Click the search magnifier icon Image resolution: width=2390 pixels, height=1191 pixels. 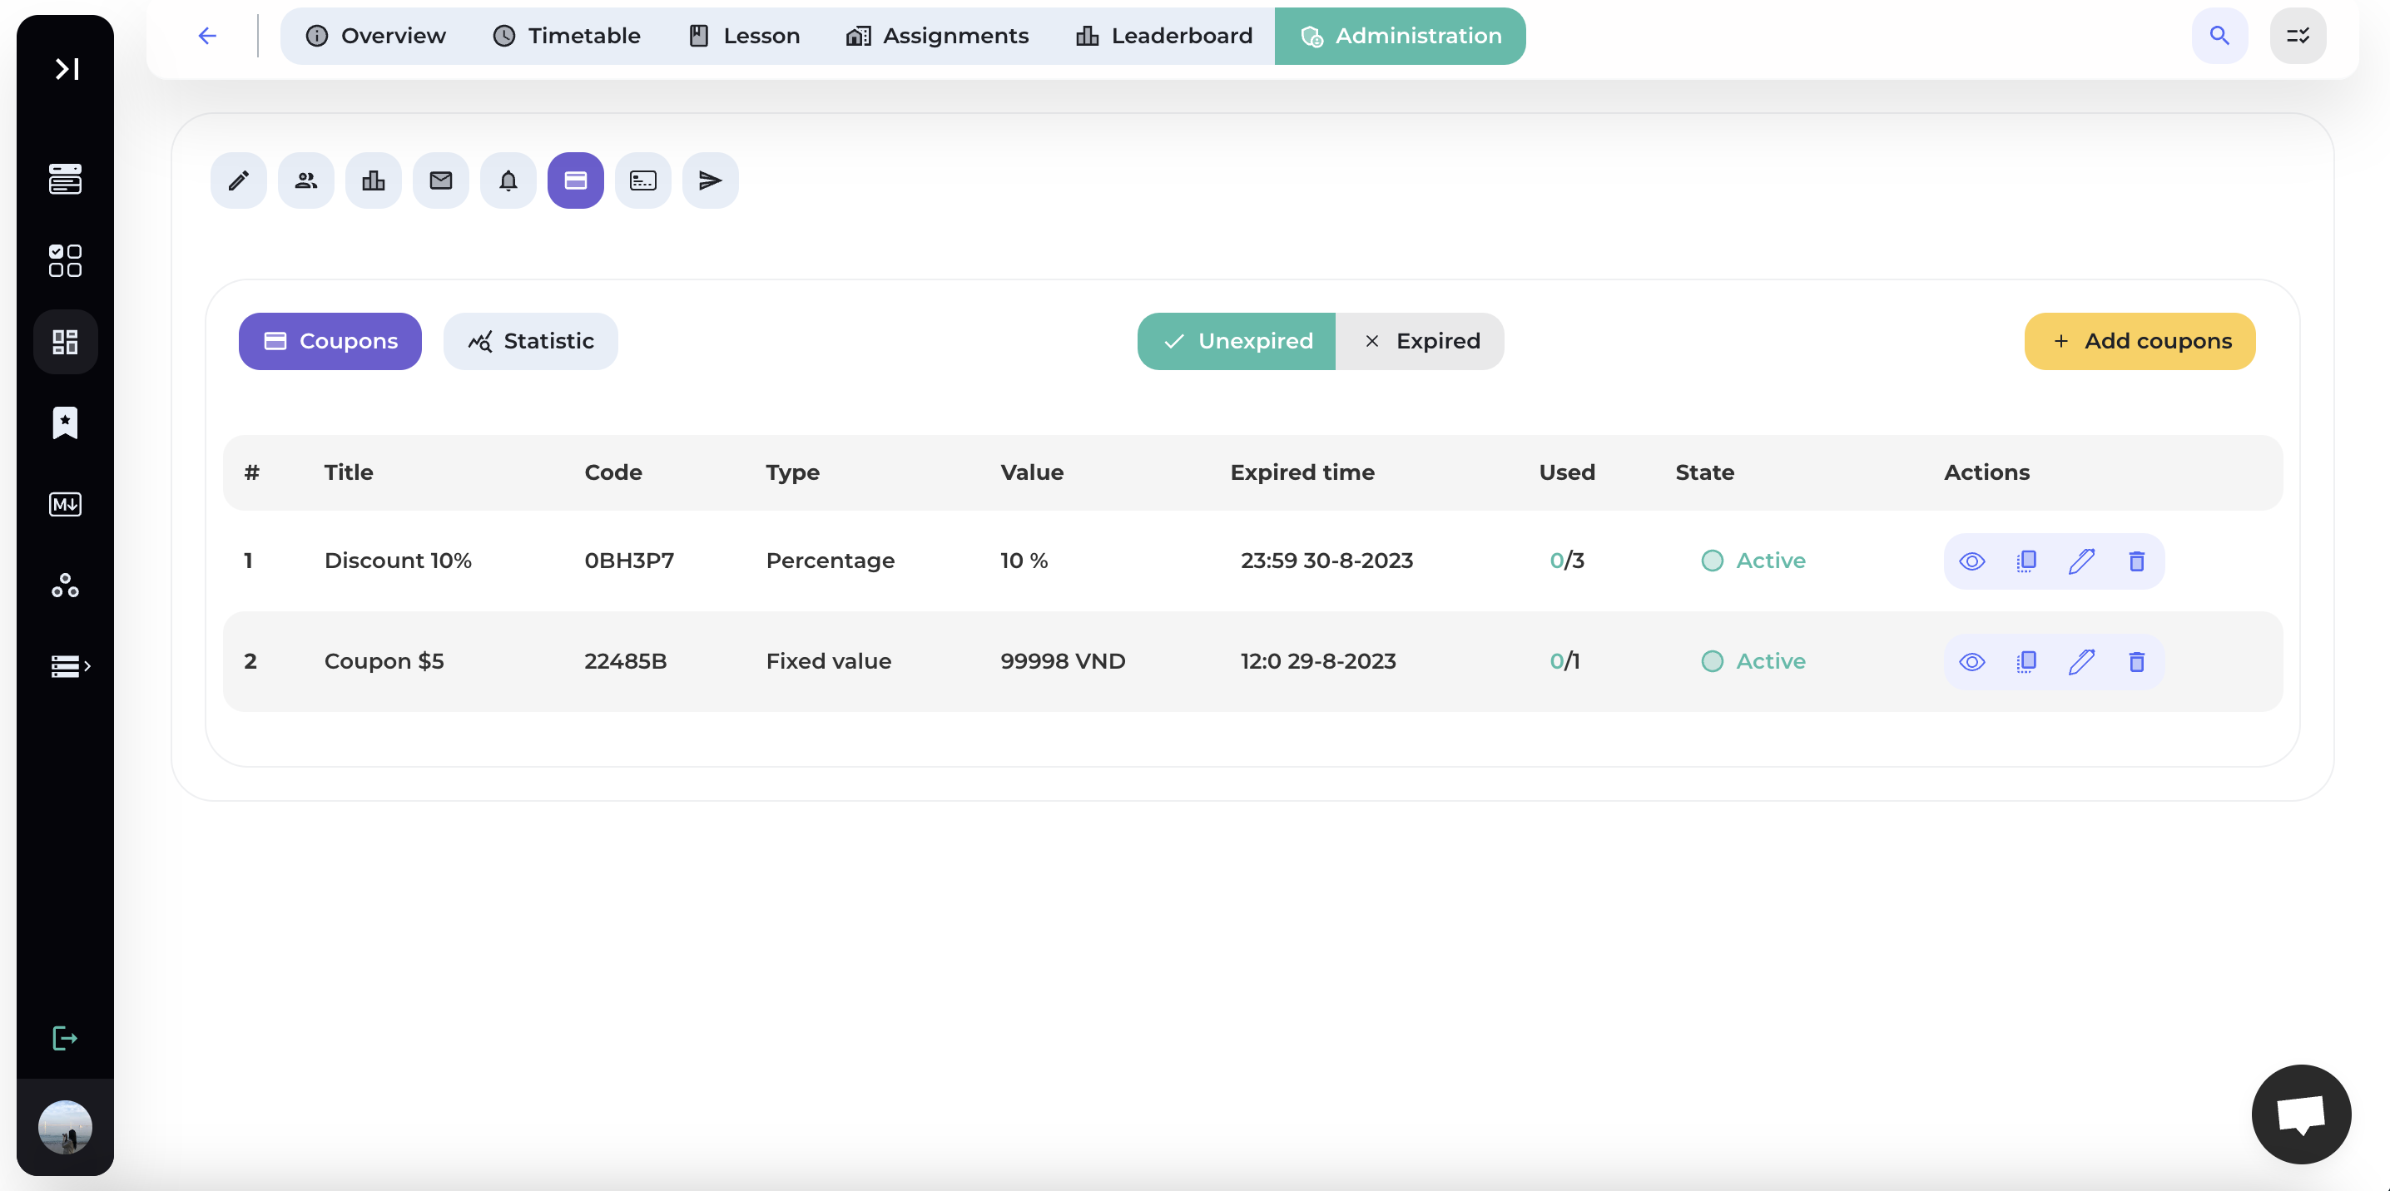click(x=2219, y=36)
